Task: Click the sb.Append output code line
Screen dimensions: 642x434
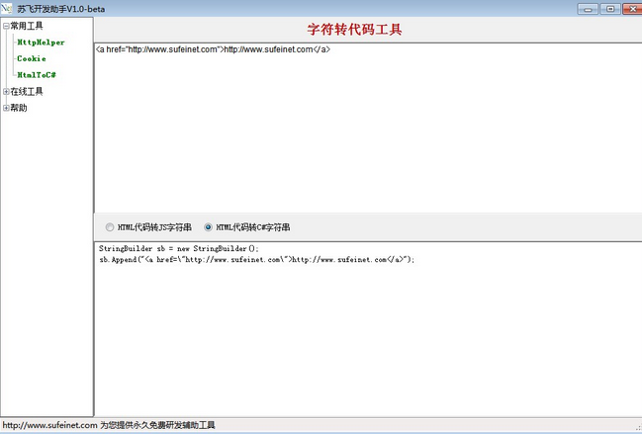Action: click(257, 259)
